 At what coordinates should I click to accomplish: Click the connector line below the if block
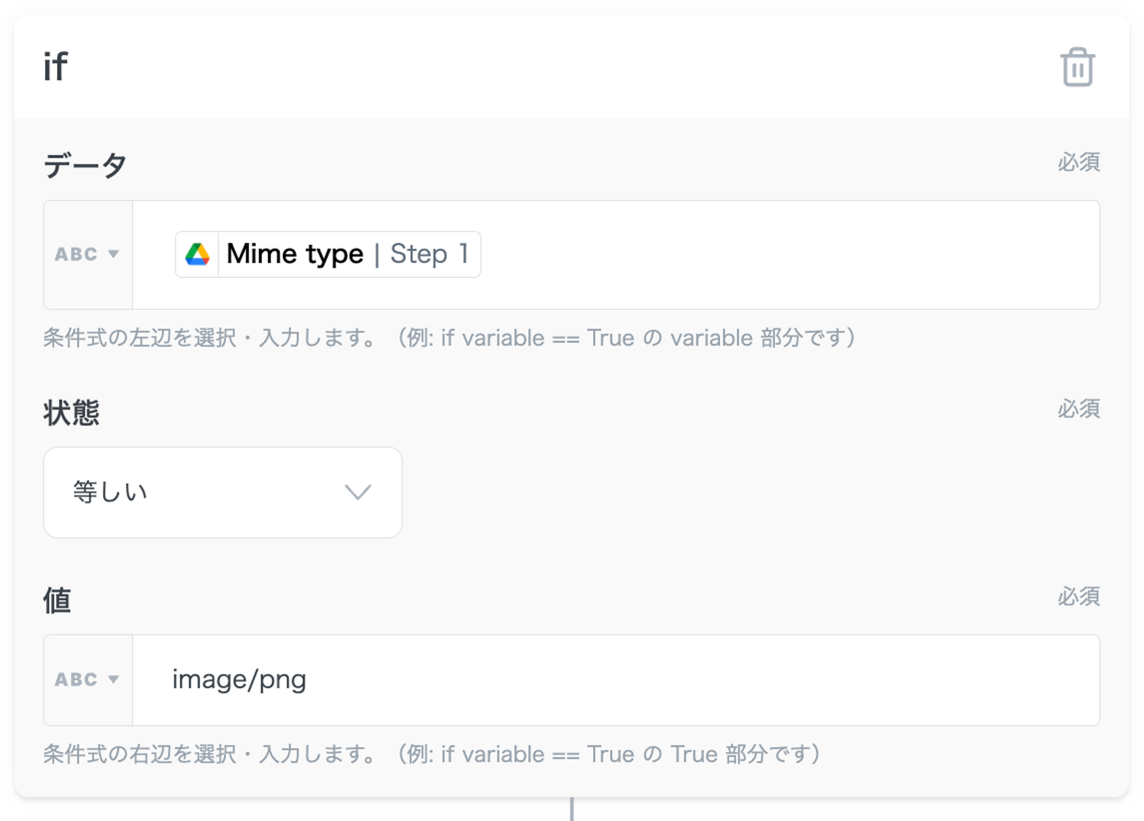[571, 809]
